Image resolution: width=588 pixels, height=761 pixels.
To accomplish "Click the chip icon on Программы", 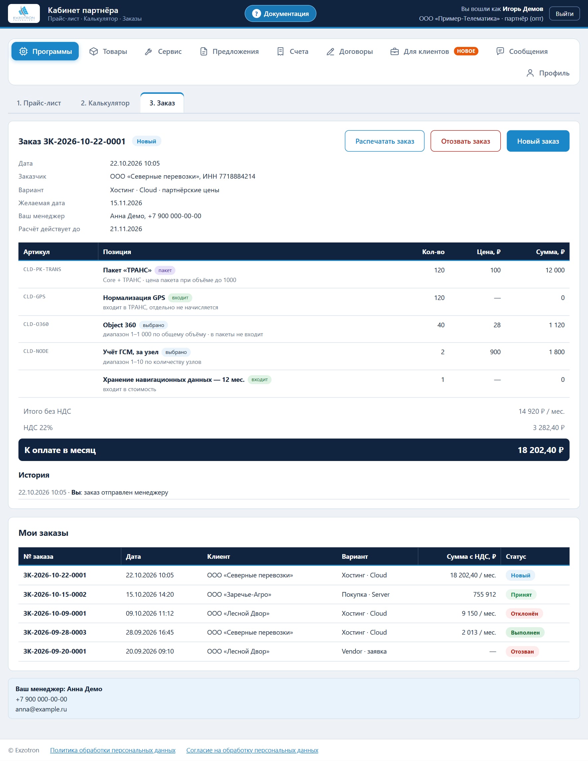I will (23, 51).
